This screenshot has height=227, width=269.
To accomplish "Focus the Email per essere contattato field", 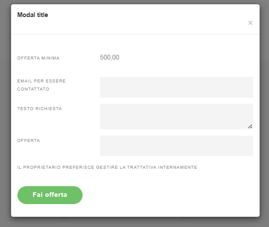I will pyautogui.click(x=177, y=88).
